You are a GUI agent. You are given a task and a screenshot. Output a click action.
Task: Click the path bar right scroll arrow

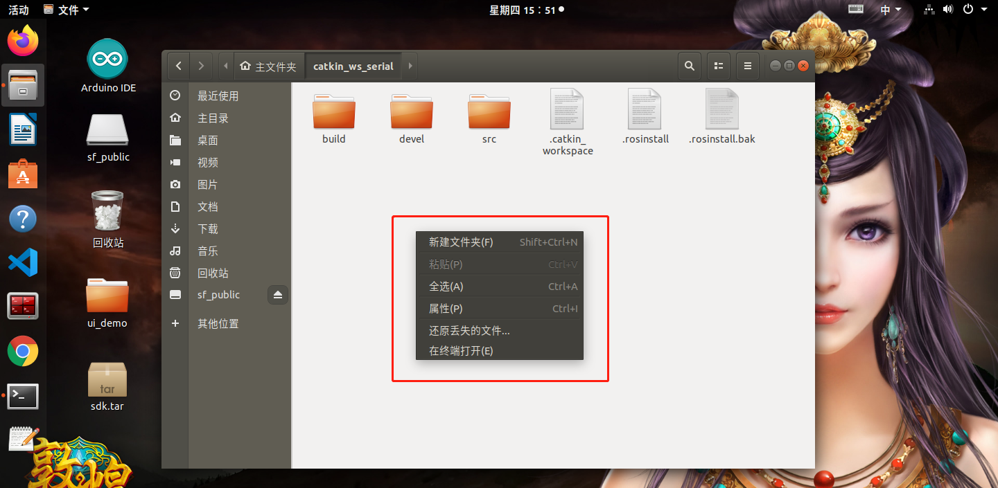pos(410,66)
